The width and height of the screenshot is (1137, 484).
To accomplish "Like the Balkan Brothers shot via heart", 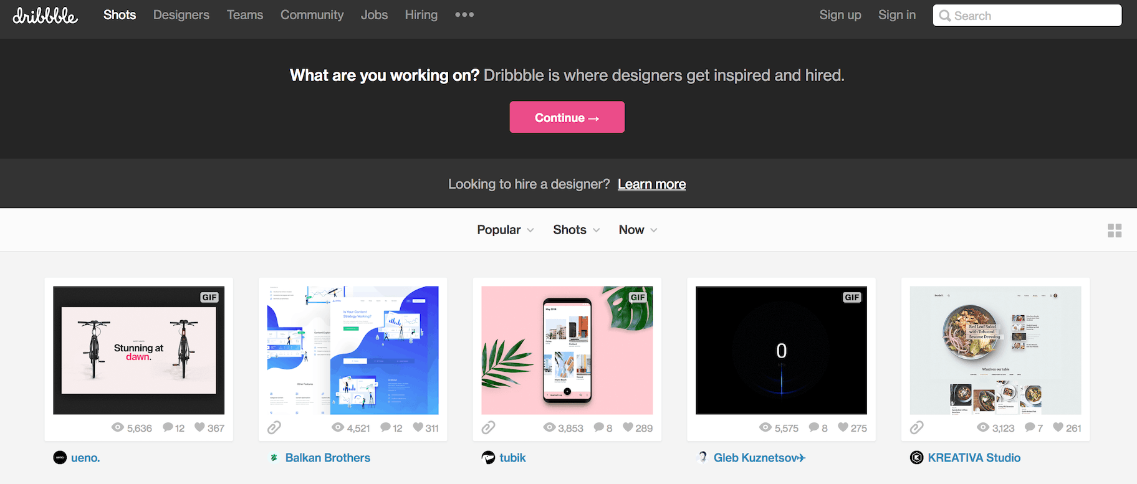I will tap(418, 427).
